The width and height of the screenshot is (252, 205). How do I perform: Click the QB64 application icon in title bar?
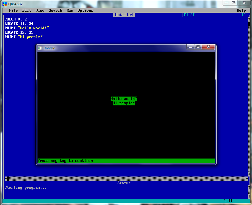pyautogui.click(x=5, y=4)
